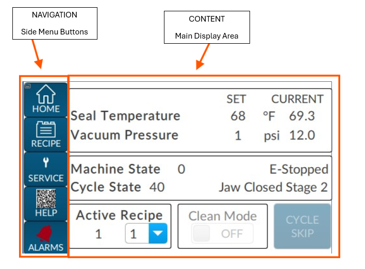The image size is (365, 269).
Task: Expand the Active Recipe dropdown arrow
Action: tap(157, 234)
